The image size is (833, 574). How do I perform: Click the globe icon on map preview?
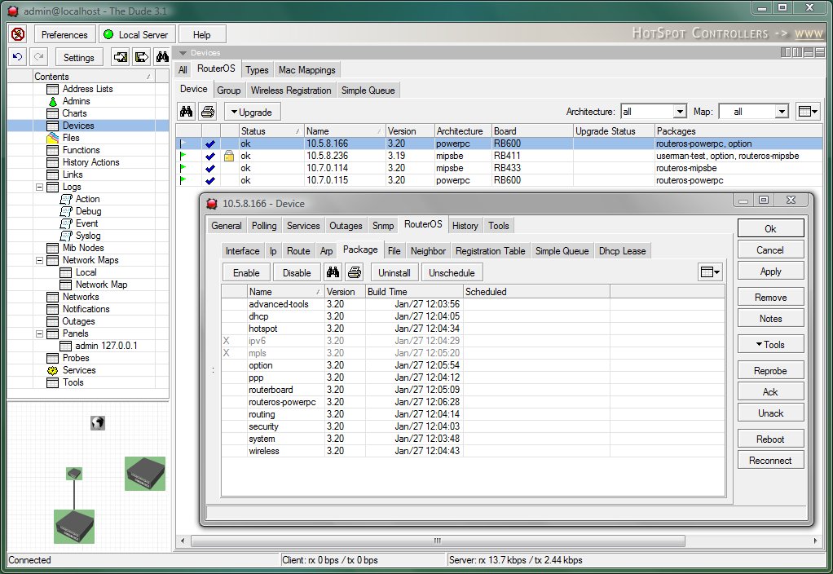click(98, 423)
